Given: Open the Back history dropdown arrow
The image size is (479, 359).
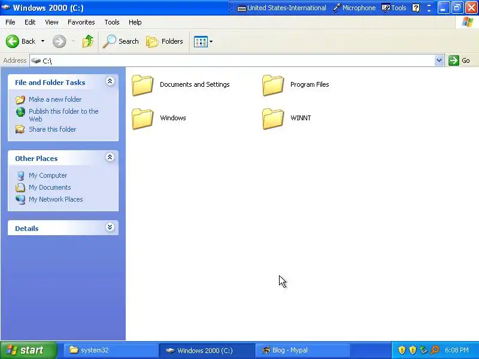Looking at the screenshot, I should 43,41.
